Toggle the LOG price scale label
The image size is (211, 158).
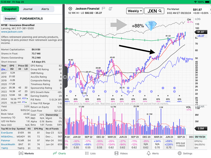(x=198, y=19)
